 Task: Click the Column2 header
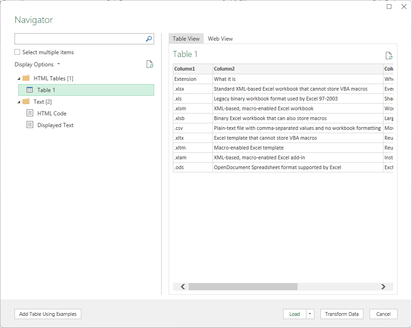coord(298,69)
